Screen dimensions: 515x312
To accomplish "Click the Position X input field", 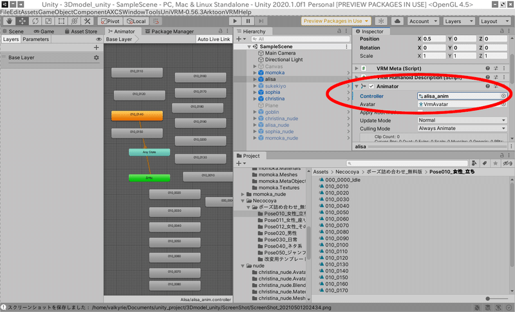I will click(434, 39).
